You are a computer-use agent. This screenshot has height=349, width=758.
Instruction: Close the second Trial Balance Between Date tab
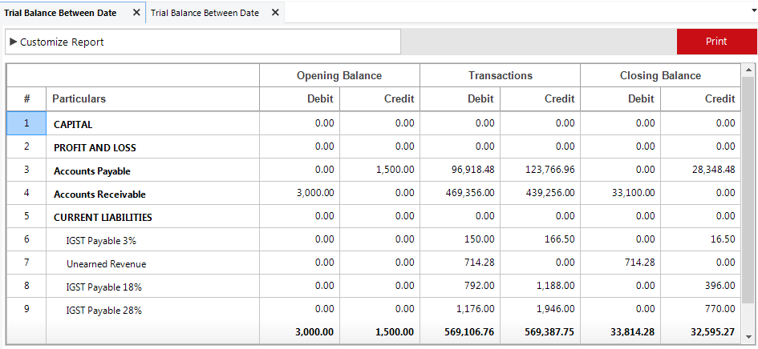pos(275,13)
